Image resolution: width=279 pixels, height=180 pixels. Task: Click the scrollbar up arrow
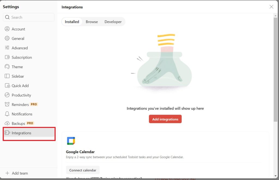click(275, 16)
